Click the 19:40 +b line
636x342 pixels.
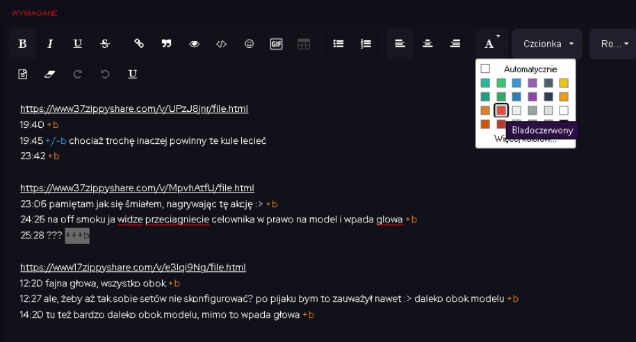pos(40,124)
